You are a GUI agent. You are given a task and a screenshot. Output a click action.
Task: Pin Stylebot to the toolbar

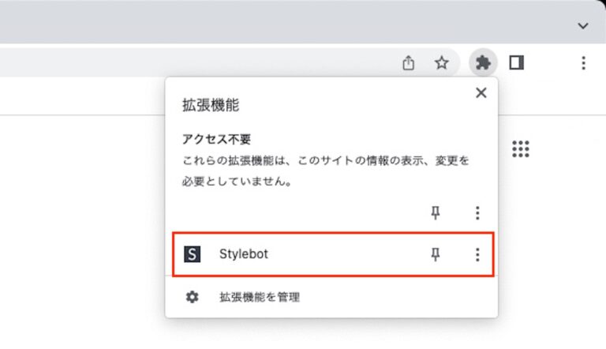[436, 254]
